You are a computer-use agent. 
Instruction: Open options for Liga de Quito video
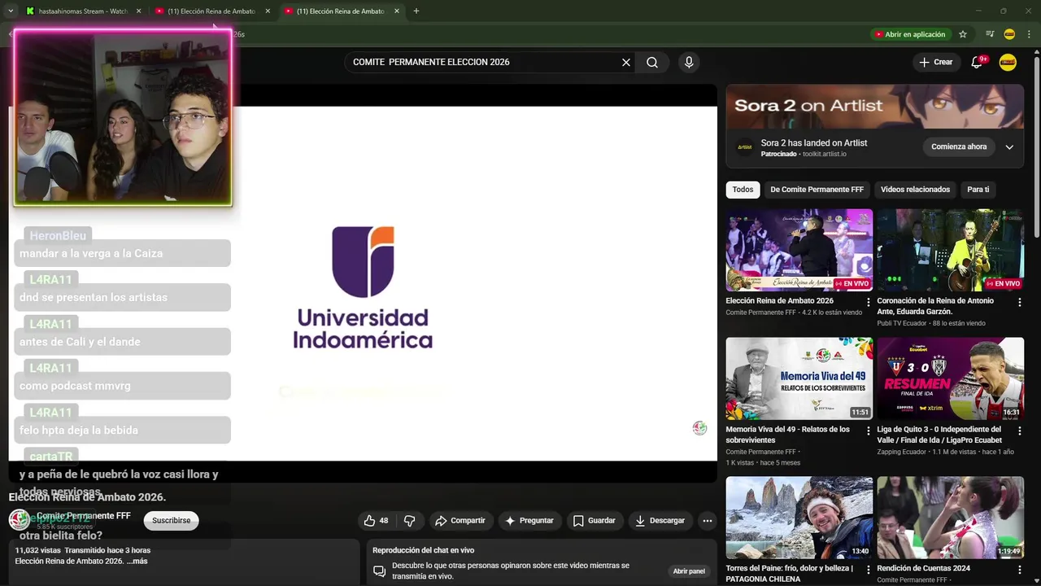click(1020, 431)
